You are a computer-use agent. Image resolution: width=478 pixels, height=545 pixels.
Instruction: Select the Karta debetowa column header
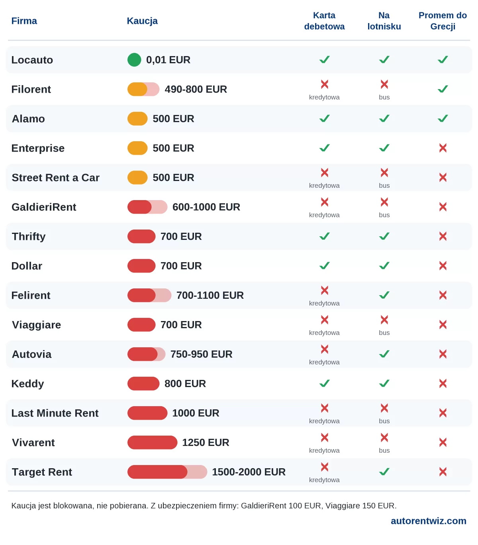(x=324, y=21)
